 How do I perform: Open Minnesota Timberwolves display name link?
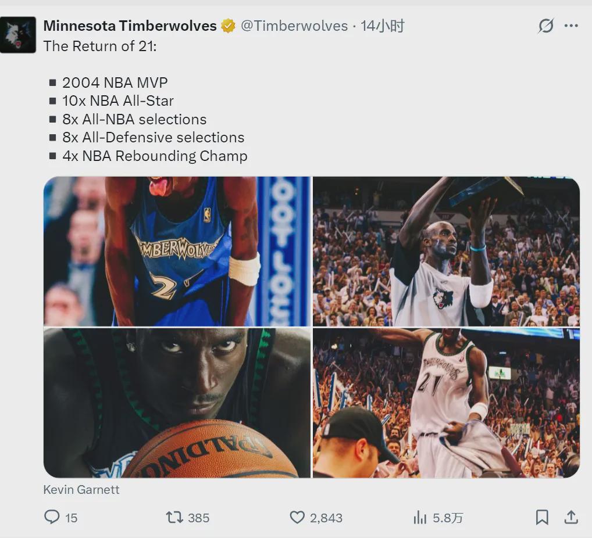[130, 26]
